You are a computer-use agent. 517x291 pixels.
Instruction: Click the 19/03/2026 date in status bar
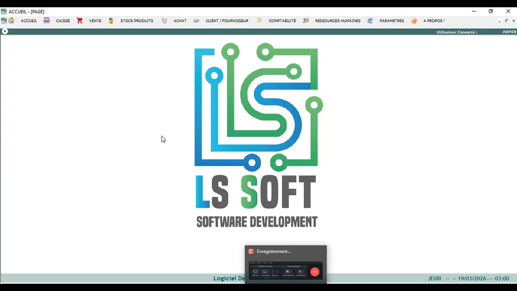(473, 278)
